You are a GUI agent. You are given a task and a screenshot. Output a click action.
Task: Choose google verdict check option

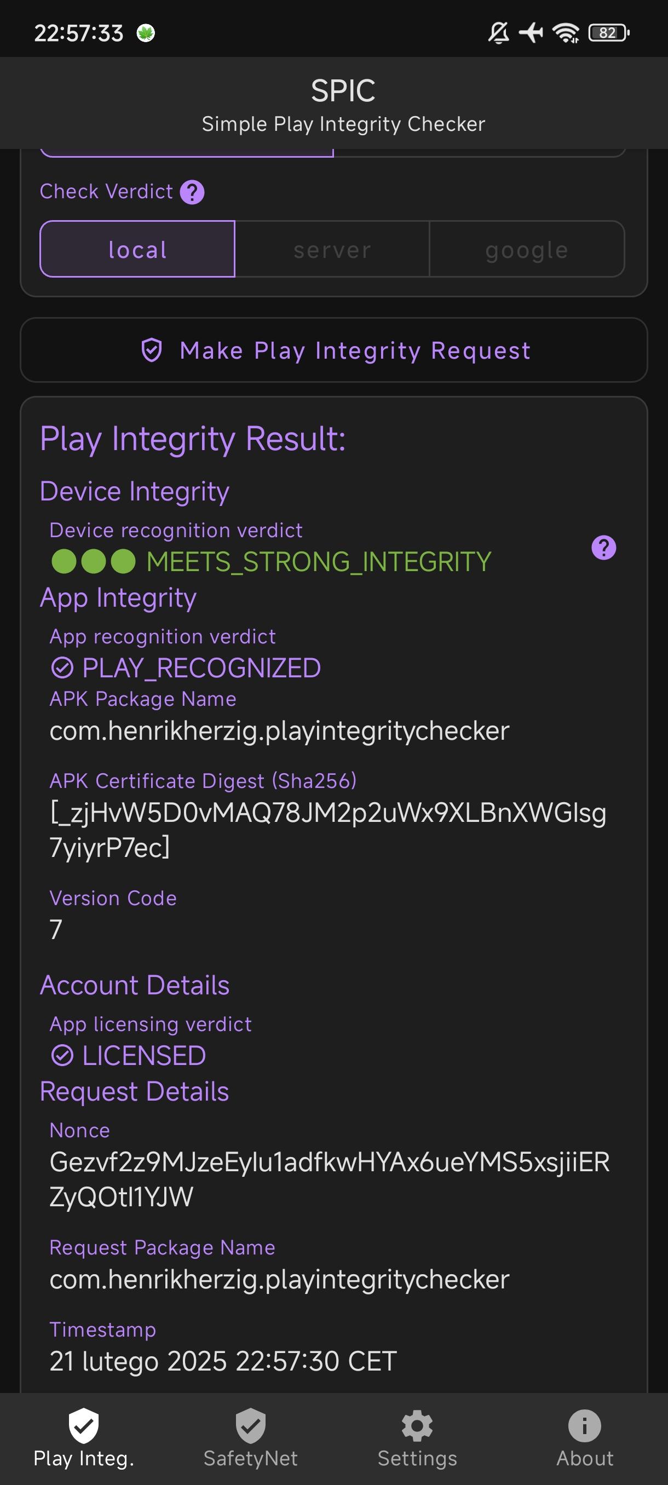527,250
